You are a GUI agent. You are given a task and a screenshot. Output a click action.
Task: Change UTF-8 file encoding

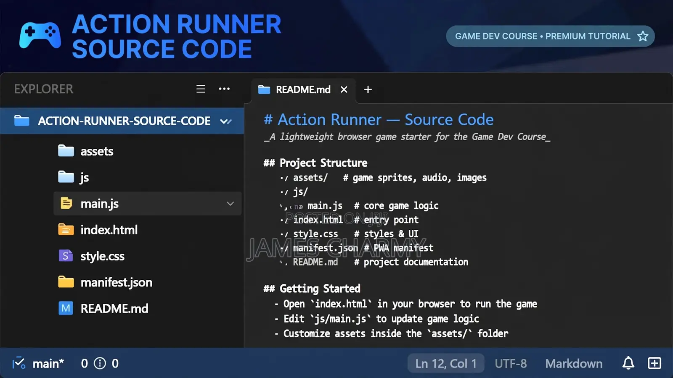click(x=511, y=363)
